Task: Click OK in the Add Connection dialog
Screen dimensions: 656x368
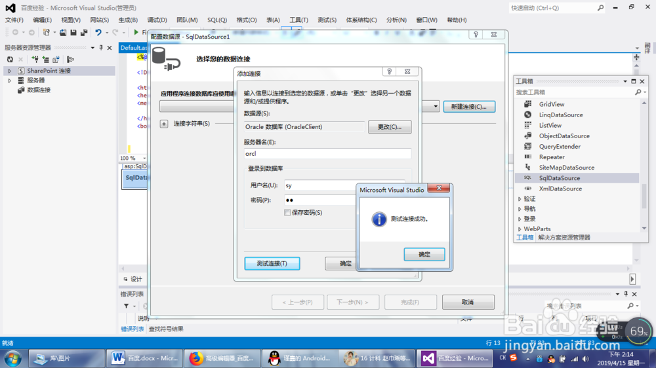Action: [x=341, y=263]
